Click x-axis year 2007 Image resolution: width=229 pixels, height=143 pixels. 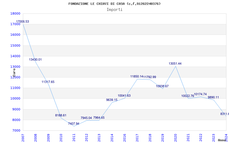coord(23,138)
